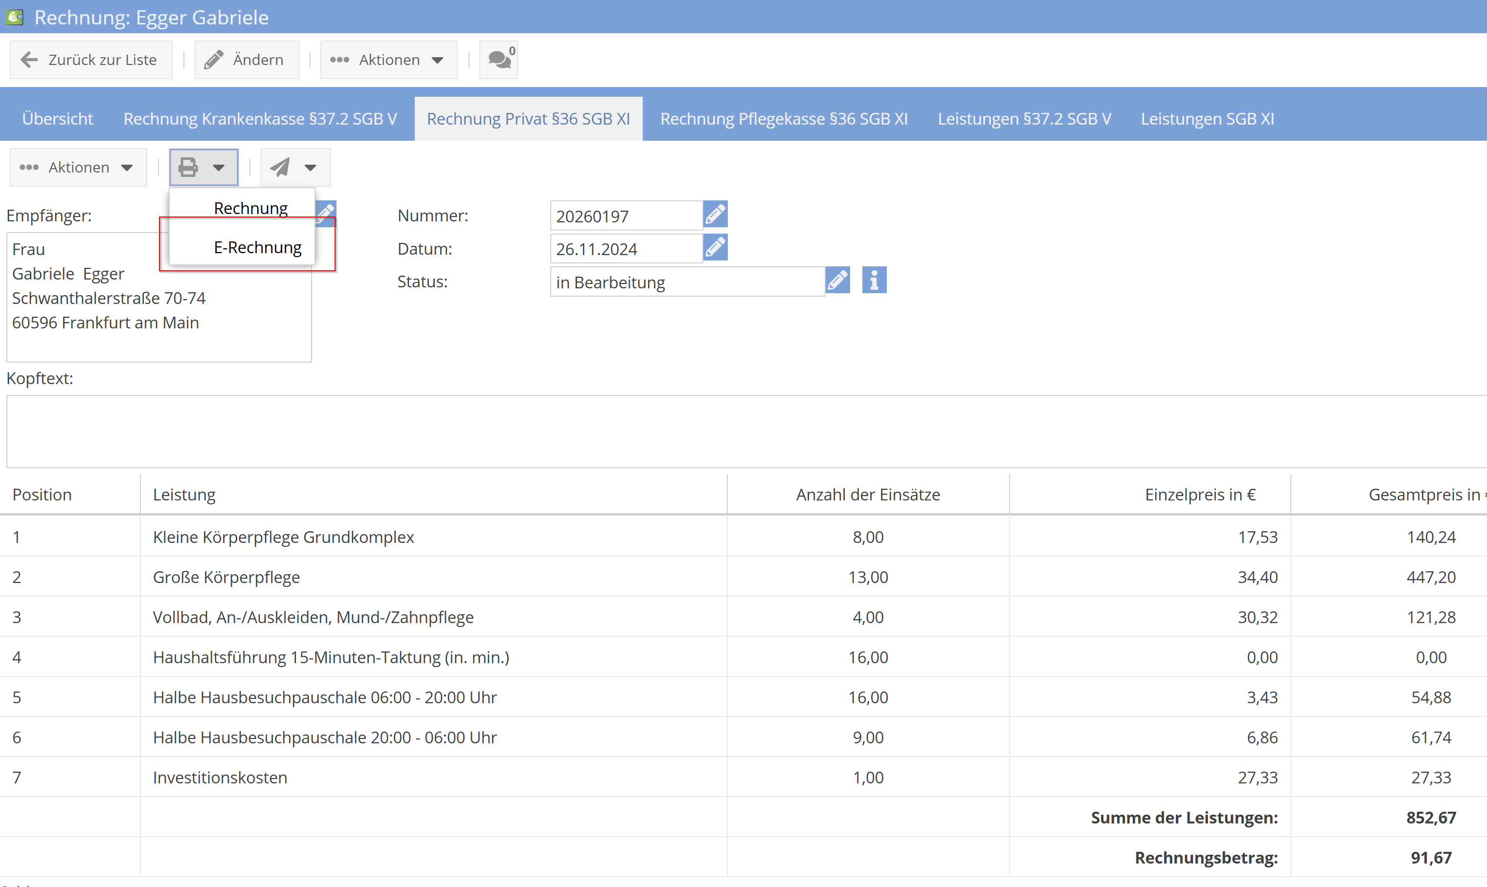Expand the send options dropdown arrow
The width and height of the screenshot is (1487, 887).
pyautogui.click(x=311, y=167)
